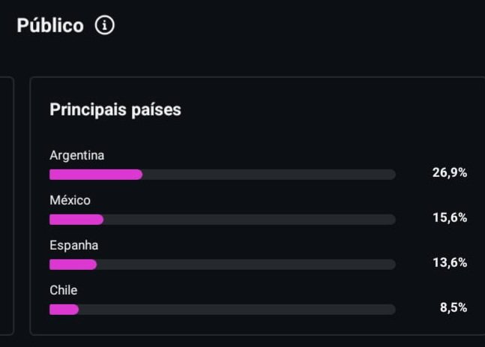Select the México country label
Viewport: 485px width, 347px height.
click(70, 201)
